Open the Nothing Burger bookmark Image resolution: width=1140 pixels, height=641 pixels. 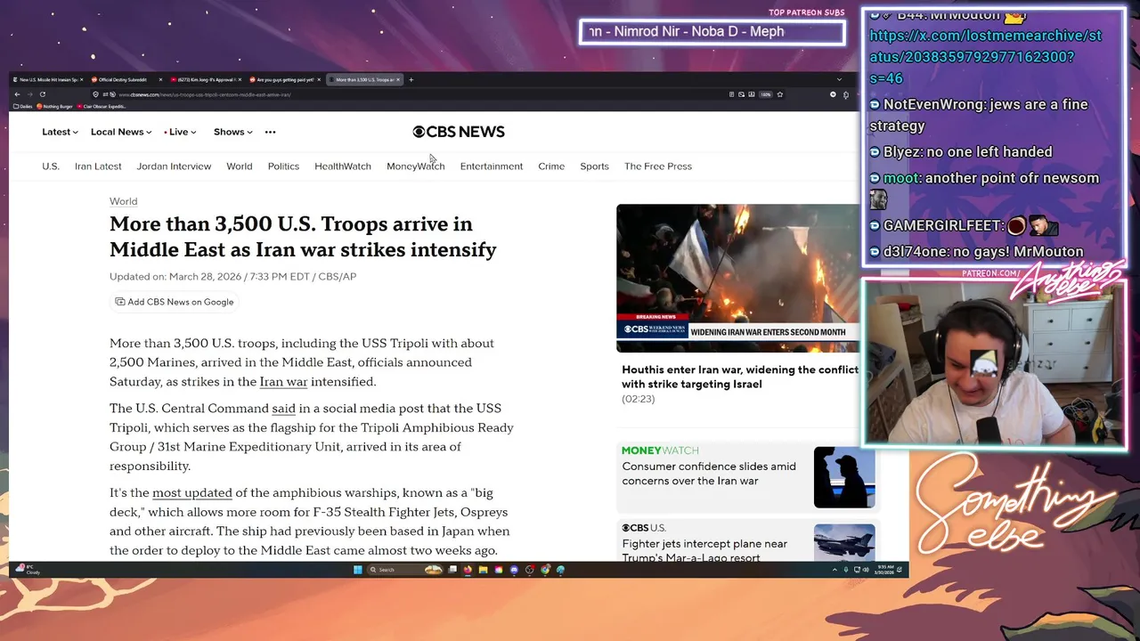click(x=54, y=107)
